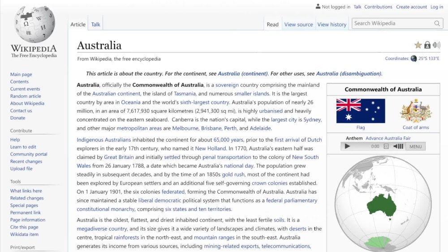Switch to the Talk tab

tap(95, 24)
